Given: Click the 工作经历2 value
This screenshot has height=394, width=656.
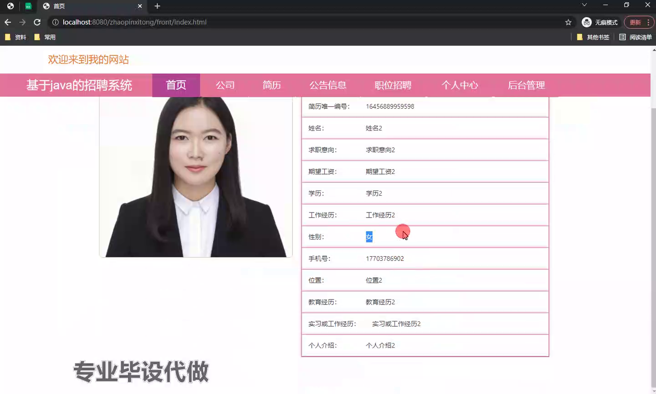Looking at the screenshot, I should (x=380, y=215).
